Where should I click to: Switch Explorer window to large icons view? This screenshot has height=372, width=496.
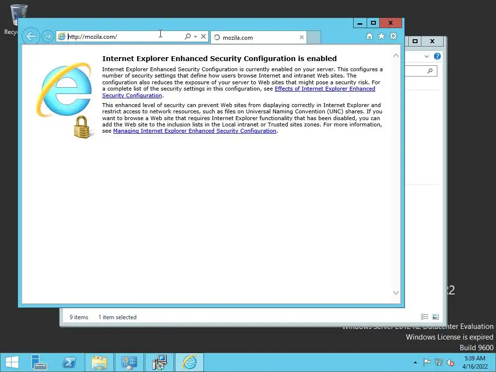point(435,317)
